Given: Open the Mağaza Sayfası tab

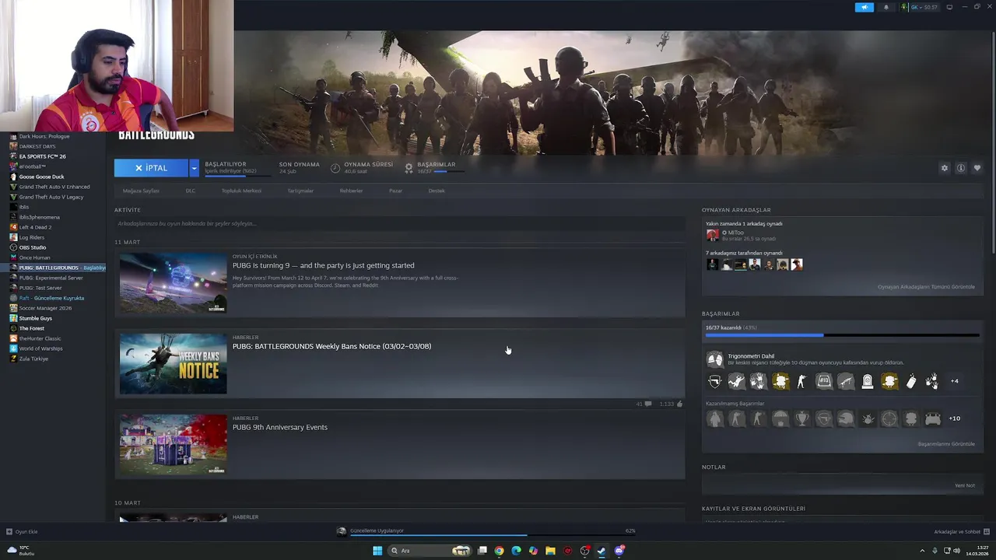Looking at the screenshot, I should click(141, 191).
